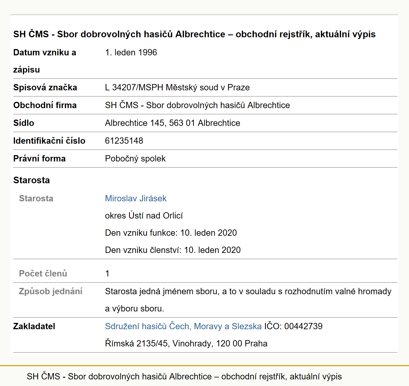409x386 pixels.
Task: Click the 'Obchodní firma' label
Action: 45,105
